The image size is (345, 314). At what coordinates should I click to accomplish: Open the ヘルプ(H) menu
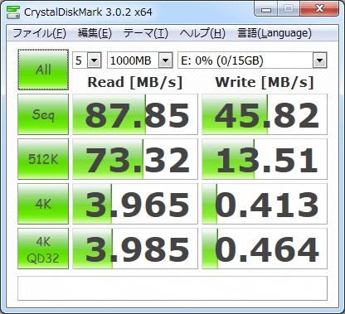point(202,33)
